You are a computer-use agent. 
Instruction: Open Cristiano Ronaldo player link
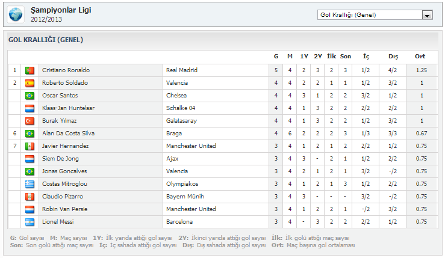coord(65,70)
